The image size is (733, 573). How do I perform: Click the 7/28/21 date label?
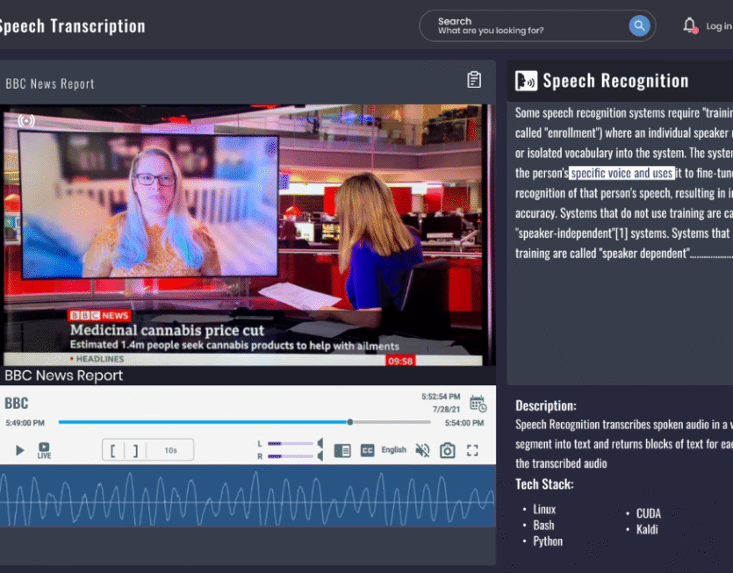[x=446, y=410]
